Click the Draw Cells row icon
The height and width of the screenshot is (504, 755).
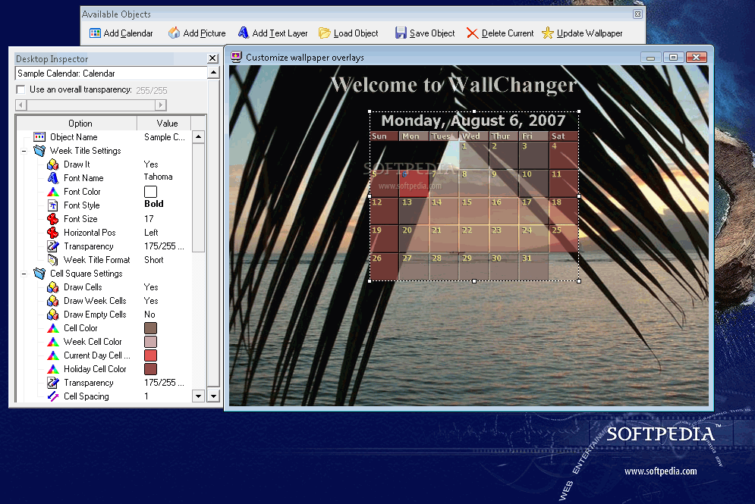pos(53,287)
